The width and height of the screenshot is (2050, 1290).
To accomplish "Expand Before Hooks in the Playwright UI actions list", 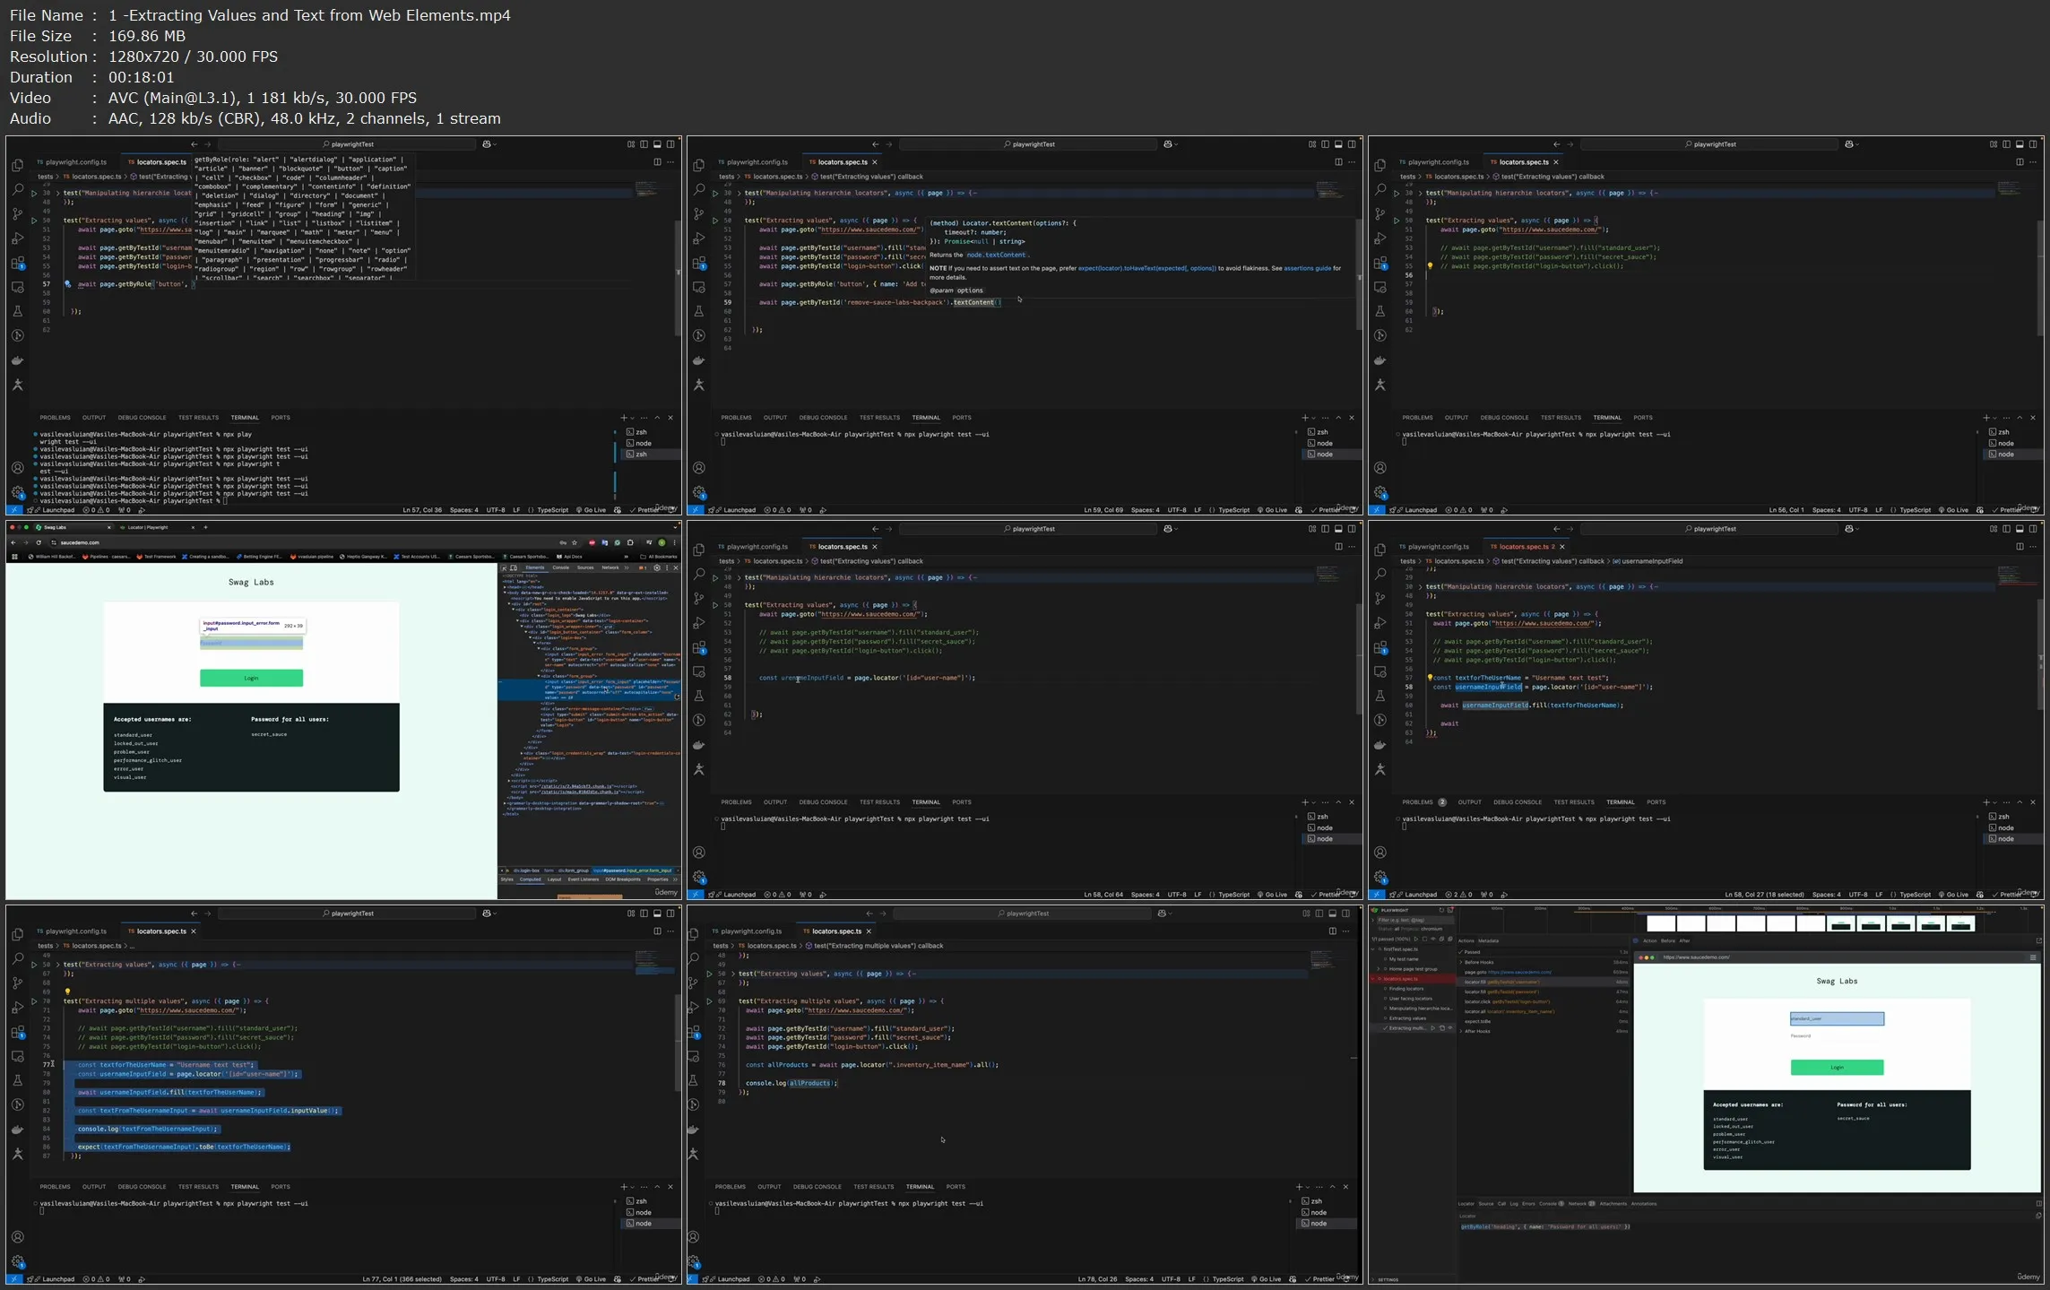I will click(x=1461, y=962).
